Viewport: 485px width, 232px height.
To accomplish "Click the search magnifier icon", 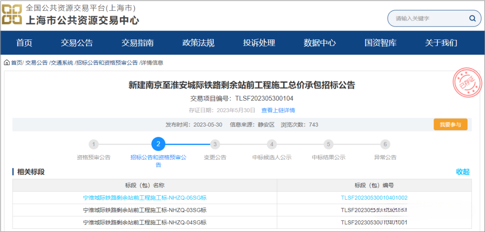I will pos(472,18).
